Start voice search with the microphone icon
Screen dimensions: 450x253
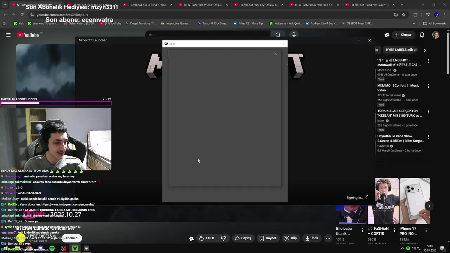pyautogui.click(x=294, y=34)
